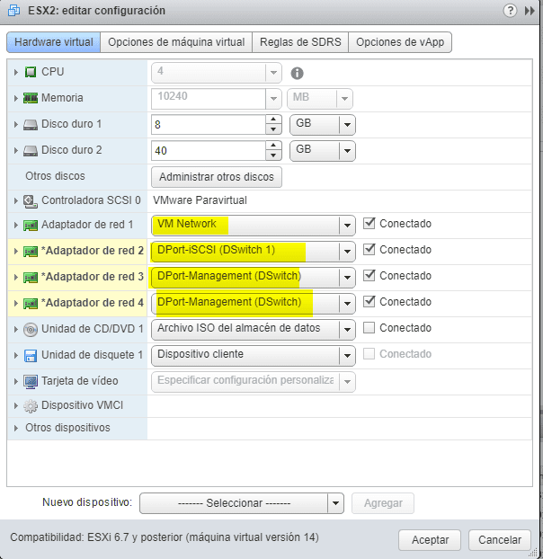The height and width of the screenshot is (559, 543).
Task: Decrease Disco duro 1 size with down arrow
Action: click(273, 129)
